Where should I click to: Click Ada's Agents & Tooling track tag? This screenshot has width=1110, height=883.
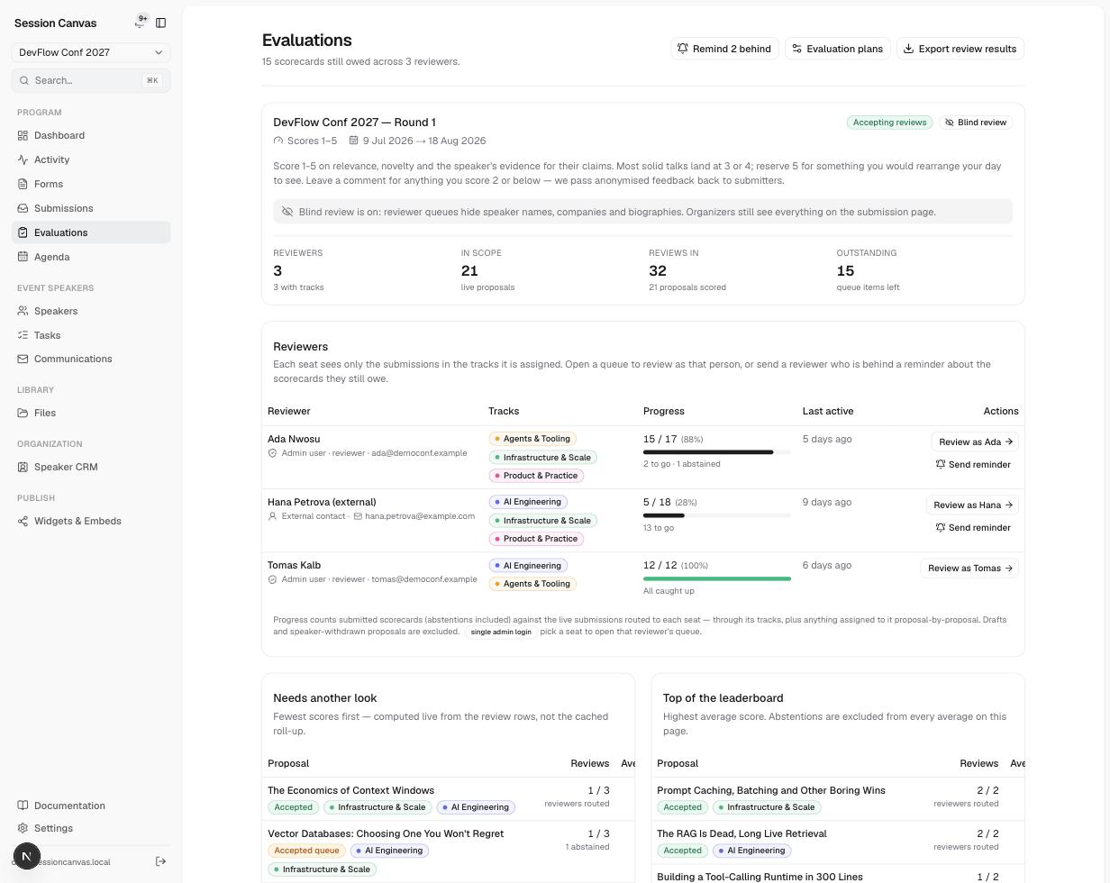[532, 439]
